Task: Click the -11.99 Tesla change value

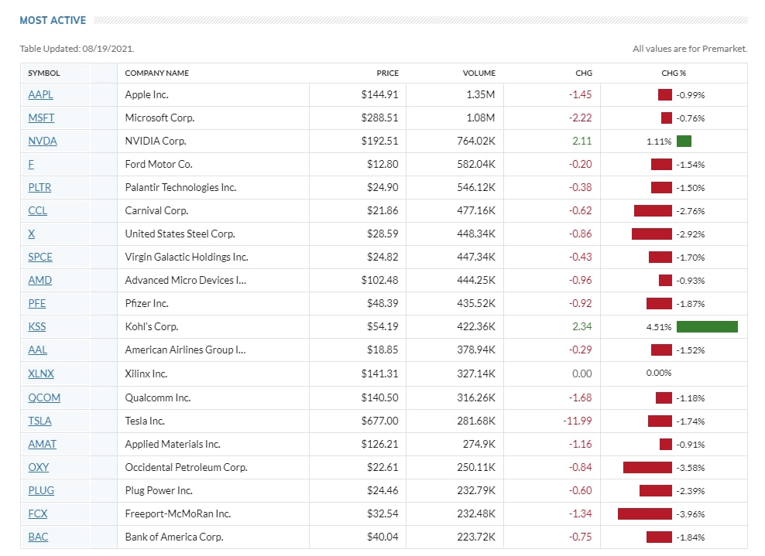Action: pos(577,421)
